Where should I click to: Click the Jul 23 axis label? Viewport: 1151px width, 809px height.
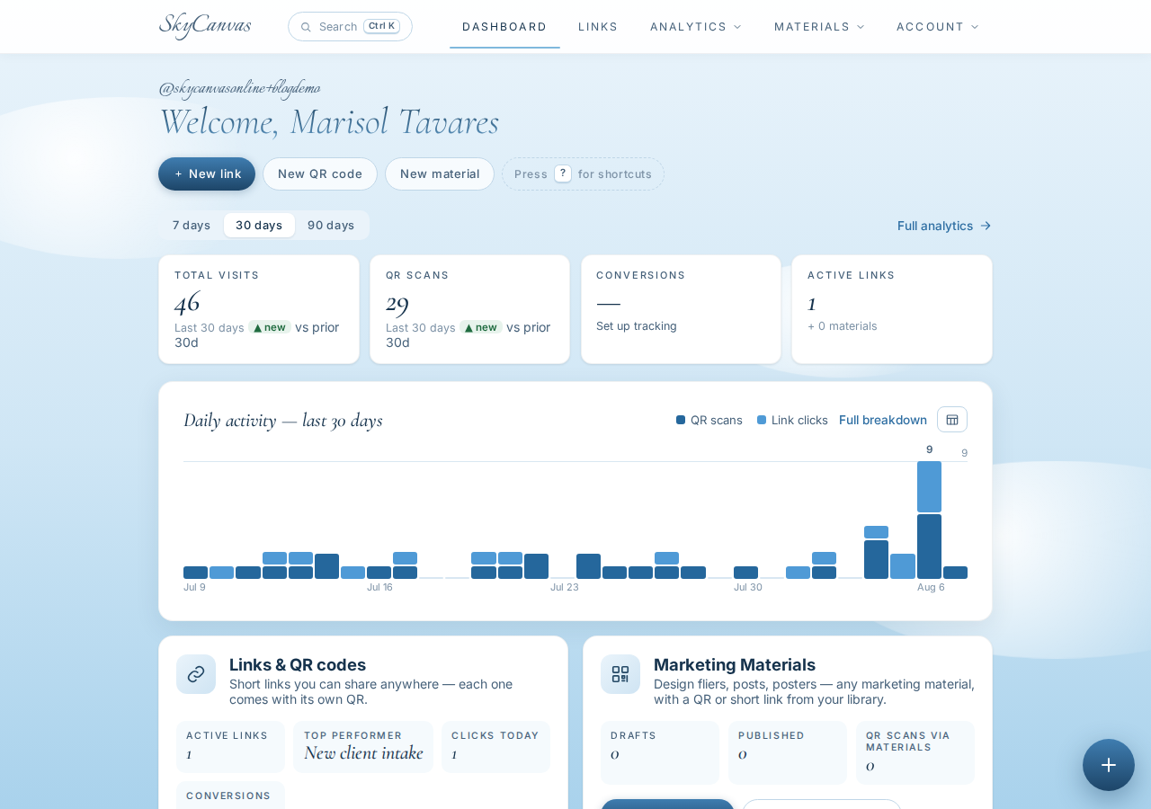point(565,587)
